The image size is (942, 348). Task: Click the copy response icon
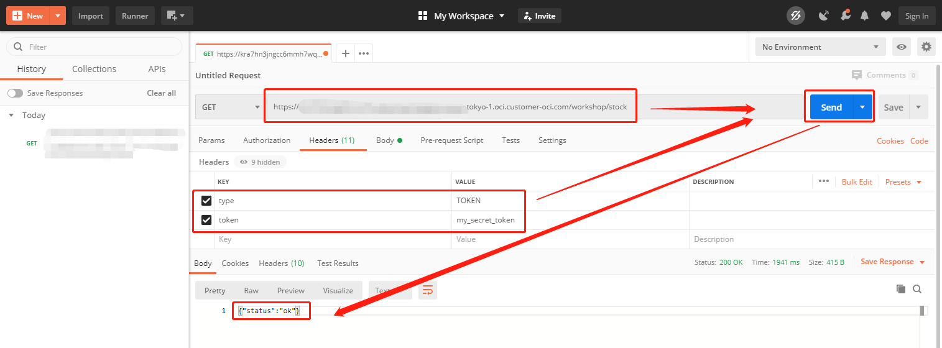tap(900, 289)
